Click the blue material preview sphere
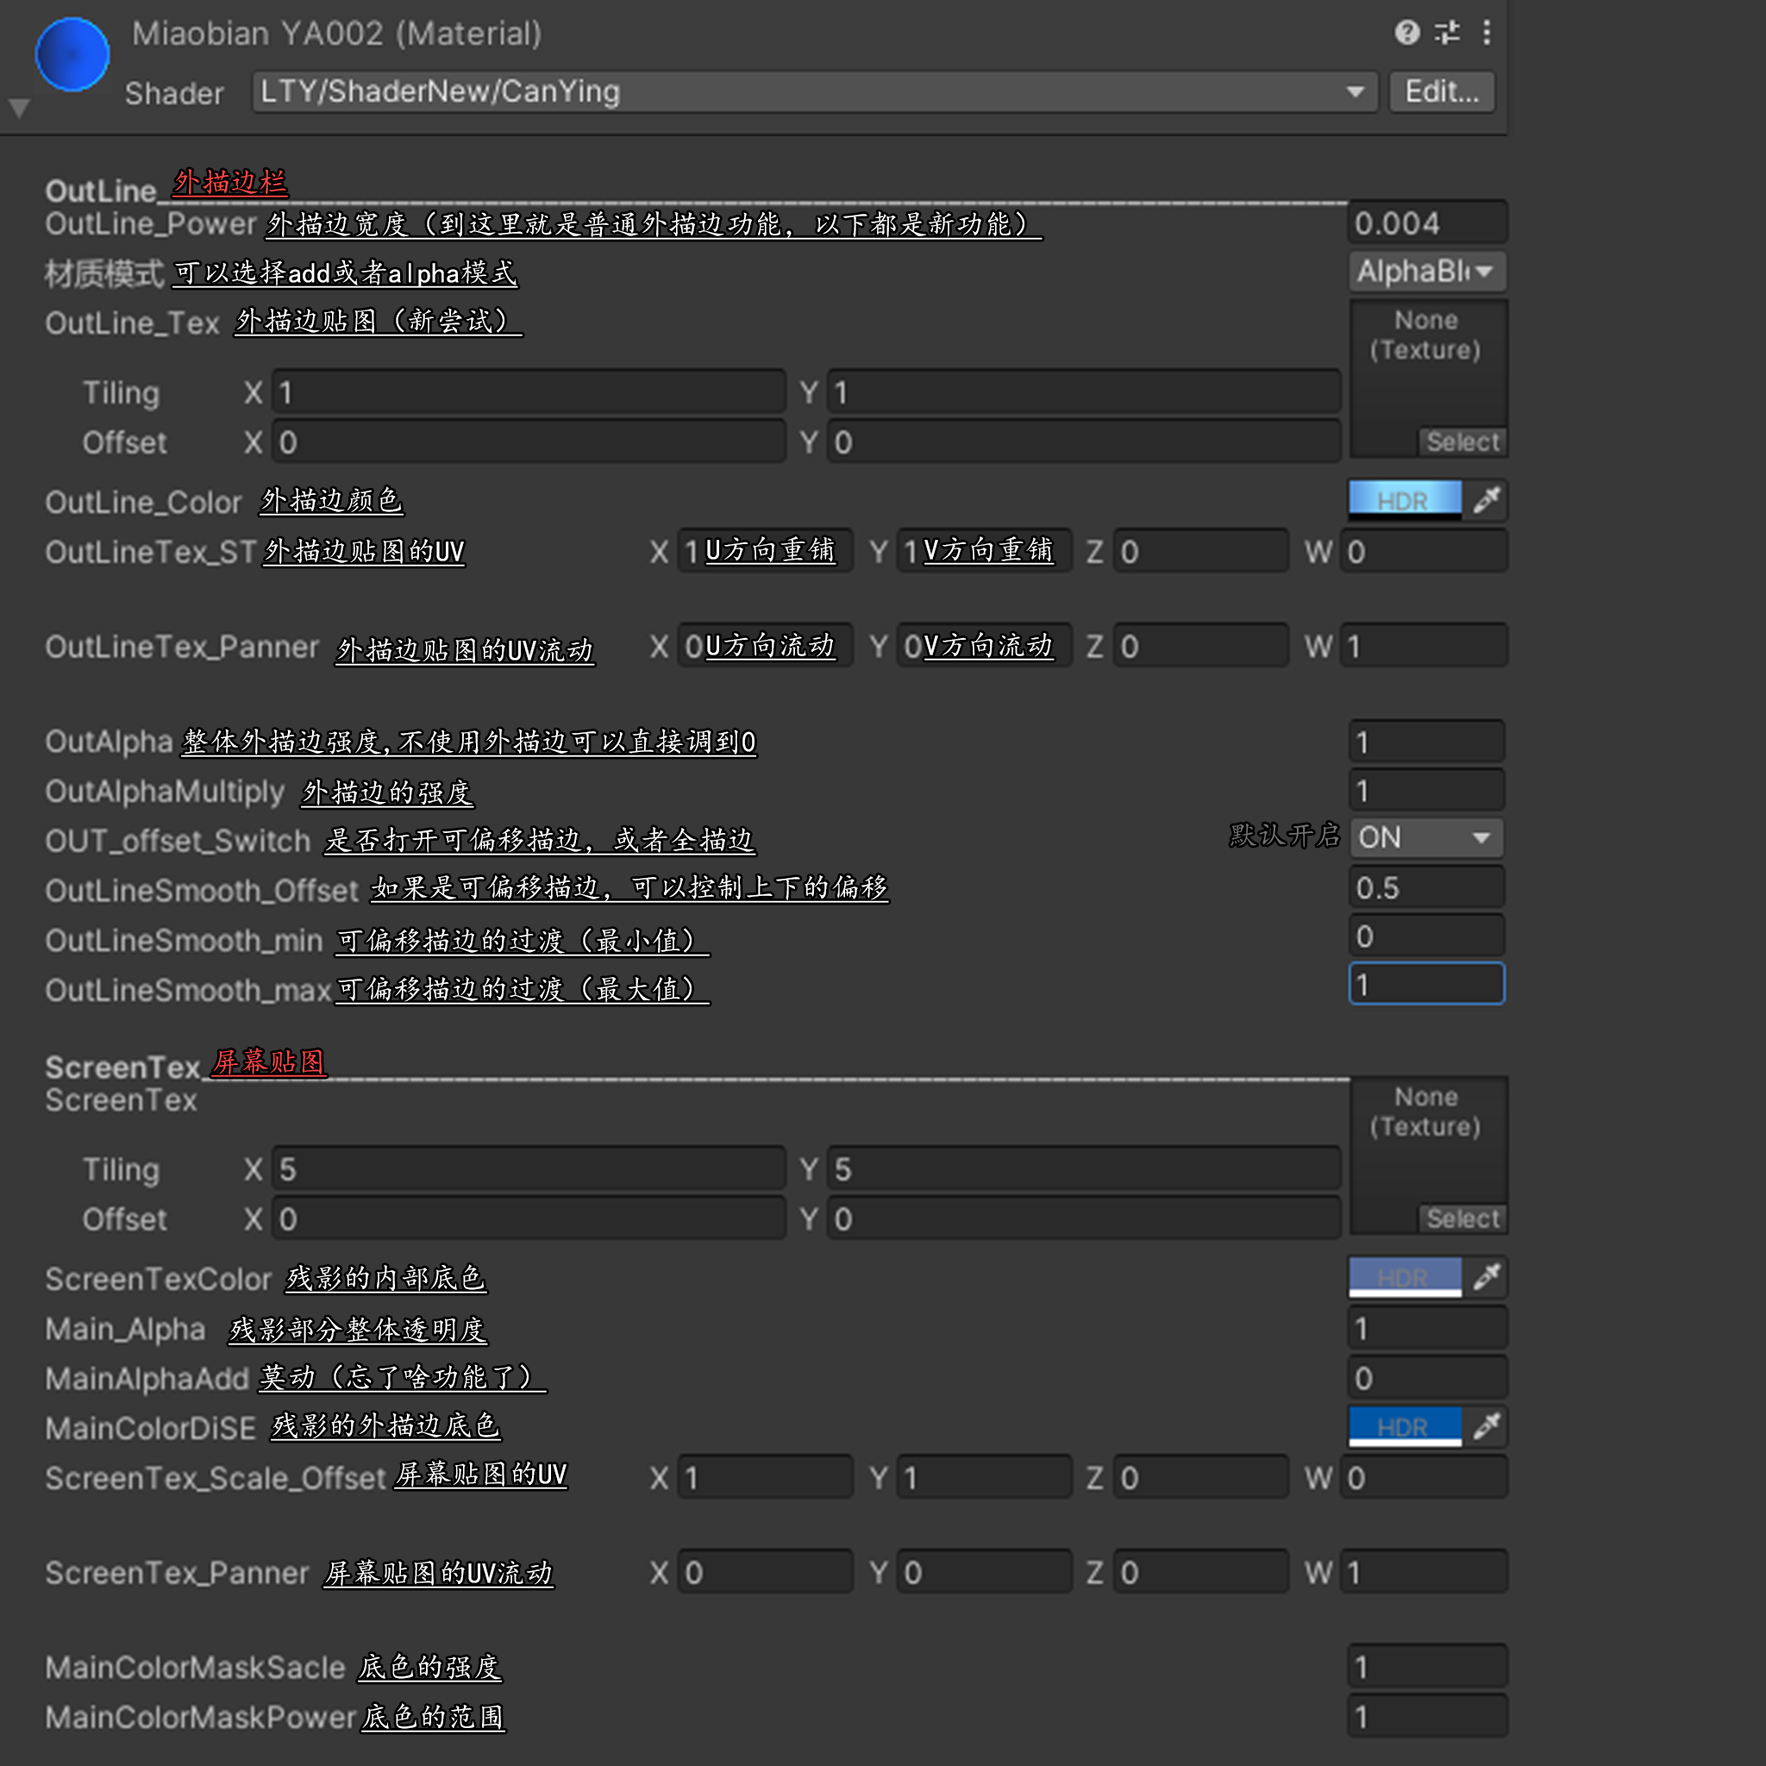This screenshot has height=1766, width=1766. (72, 55)
